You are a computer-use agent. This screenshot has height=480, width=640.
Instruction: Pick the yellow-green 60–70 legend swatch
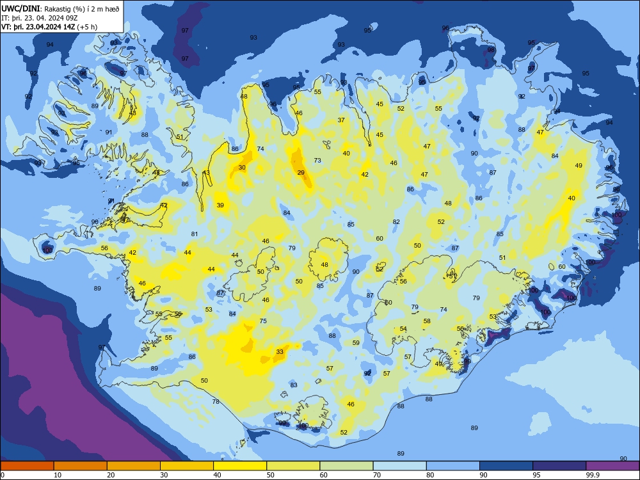coord(346,466)
